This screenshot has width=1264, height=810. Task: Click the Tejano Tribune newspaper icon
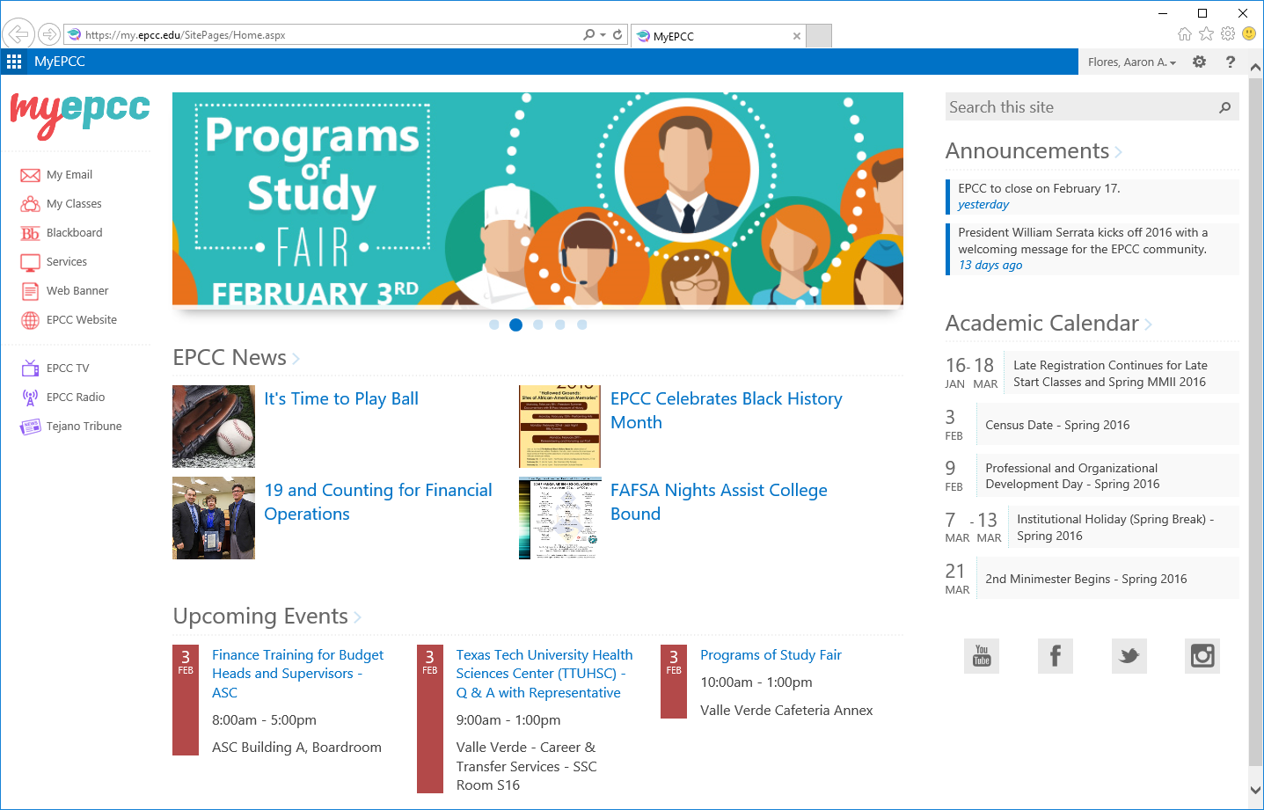(30, 427)
